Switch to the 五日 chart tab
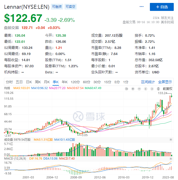Viewport: 178px width, 180px height. coord(19,82)
